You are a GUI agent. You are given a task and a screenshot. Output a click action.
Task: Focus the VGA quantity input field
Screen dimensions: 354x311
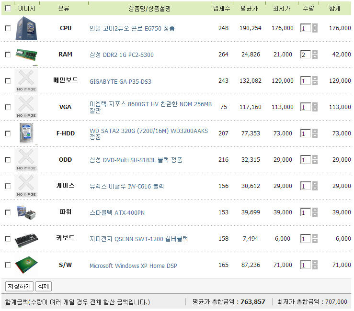(x=306, y=107)
